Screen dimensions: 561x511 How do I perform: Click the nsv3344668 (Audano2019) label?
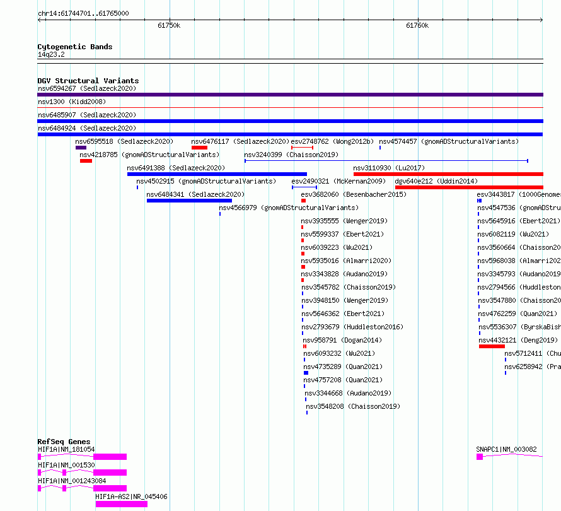348,393
